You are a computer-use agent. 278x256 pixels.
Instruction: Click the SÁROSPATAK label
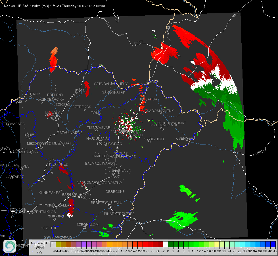coord(114,92)
